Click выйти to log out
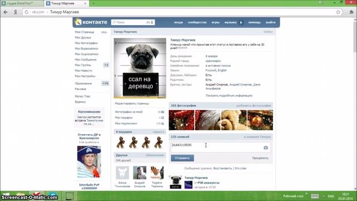 [271, 22]
